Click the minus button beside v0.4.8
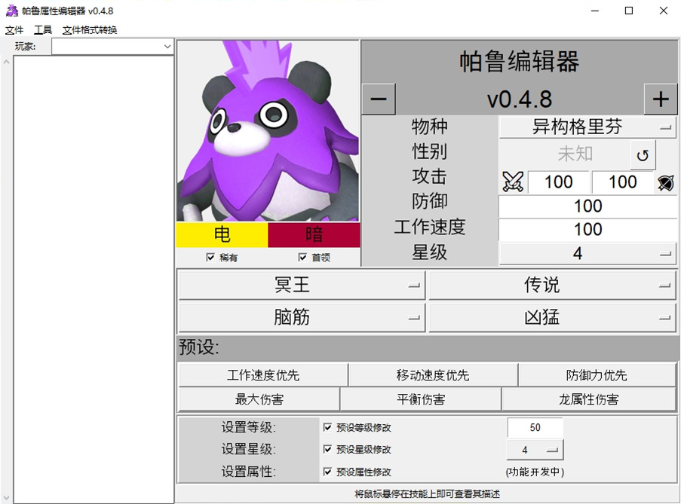This screenshot has width=681, height=504. click(379, 99)
